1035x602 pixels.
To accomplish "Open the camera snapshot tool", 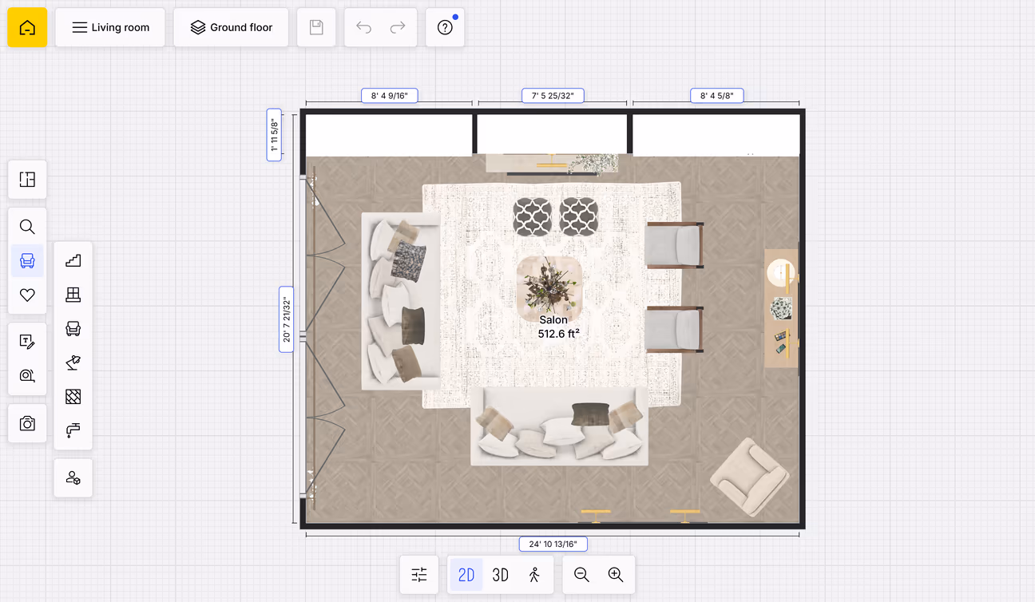I will tap(27, 423).
